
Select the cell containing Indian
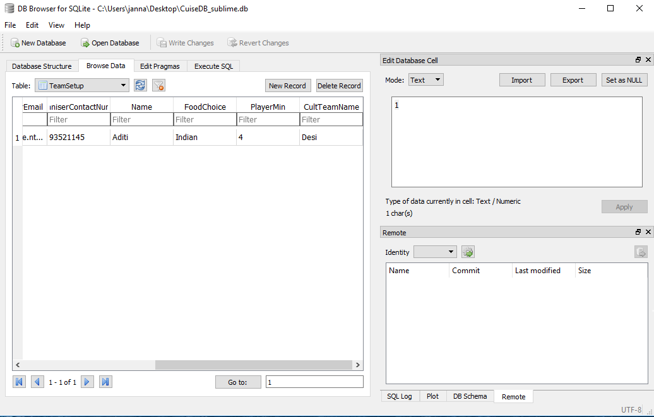(x=205, y=137)
